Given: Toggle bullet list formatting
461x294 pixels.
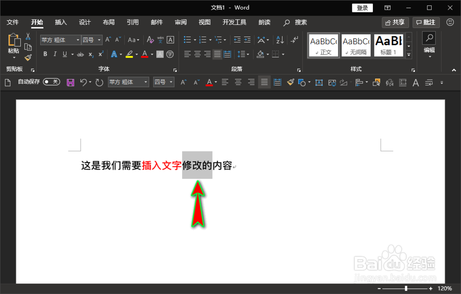Looking at the screenshot, I should (x=188, y=39).
